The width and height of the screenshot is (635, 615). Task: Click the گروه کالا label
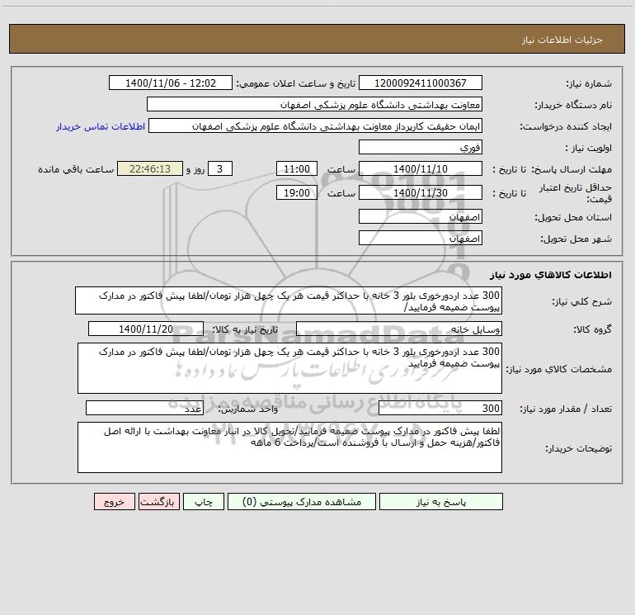(593, 329)
